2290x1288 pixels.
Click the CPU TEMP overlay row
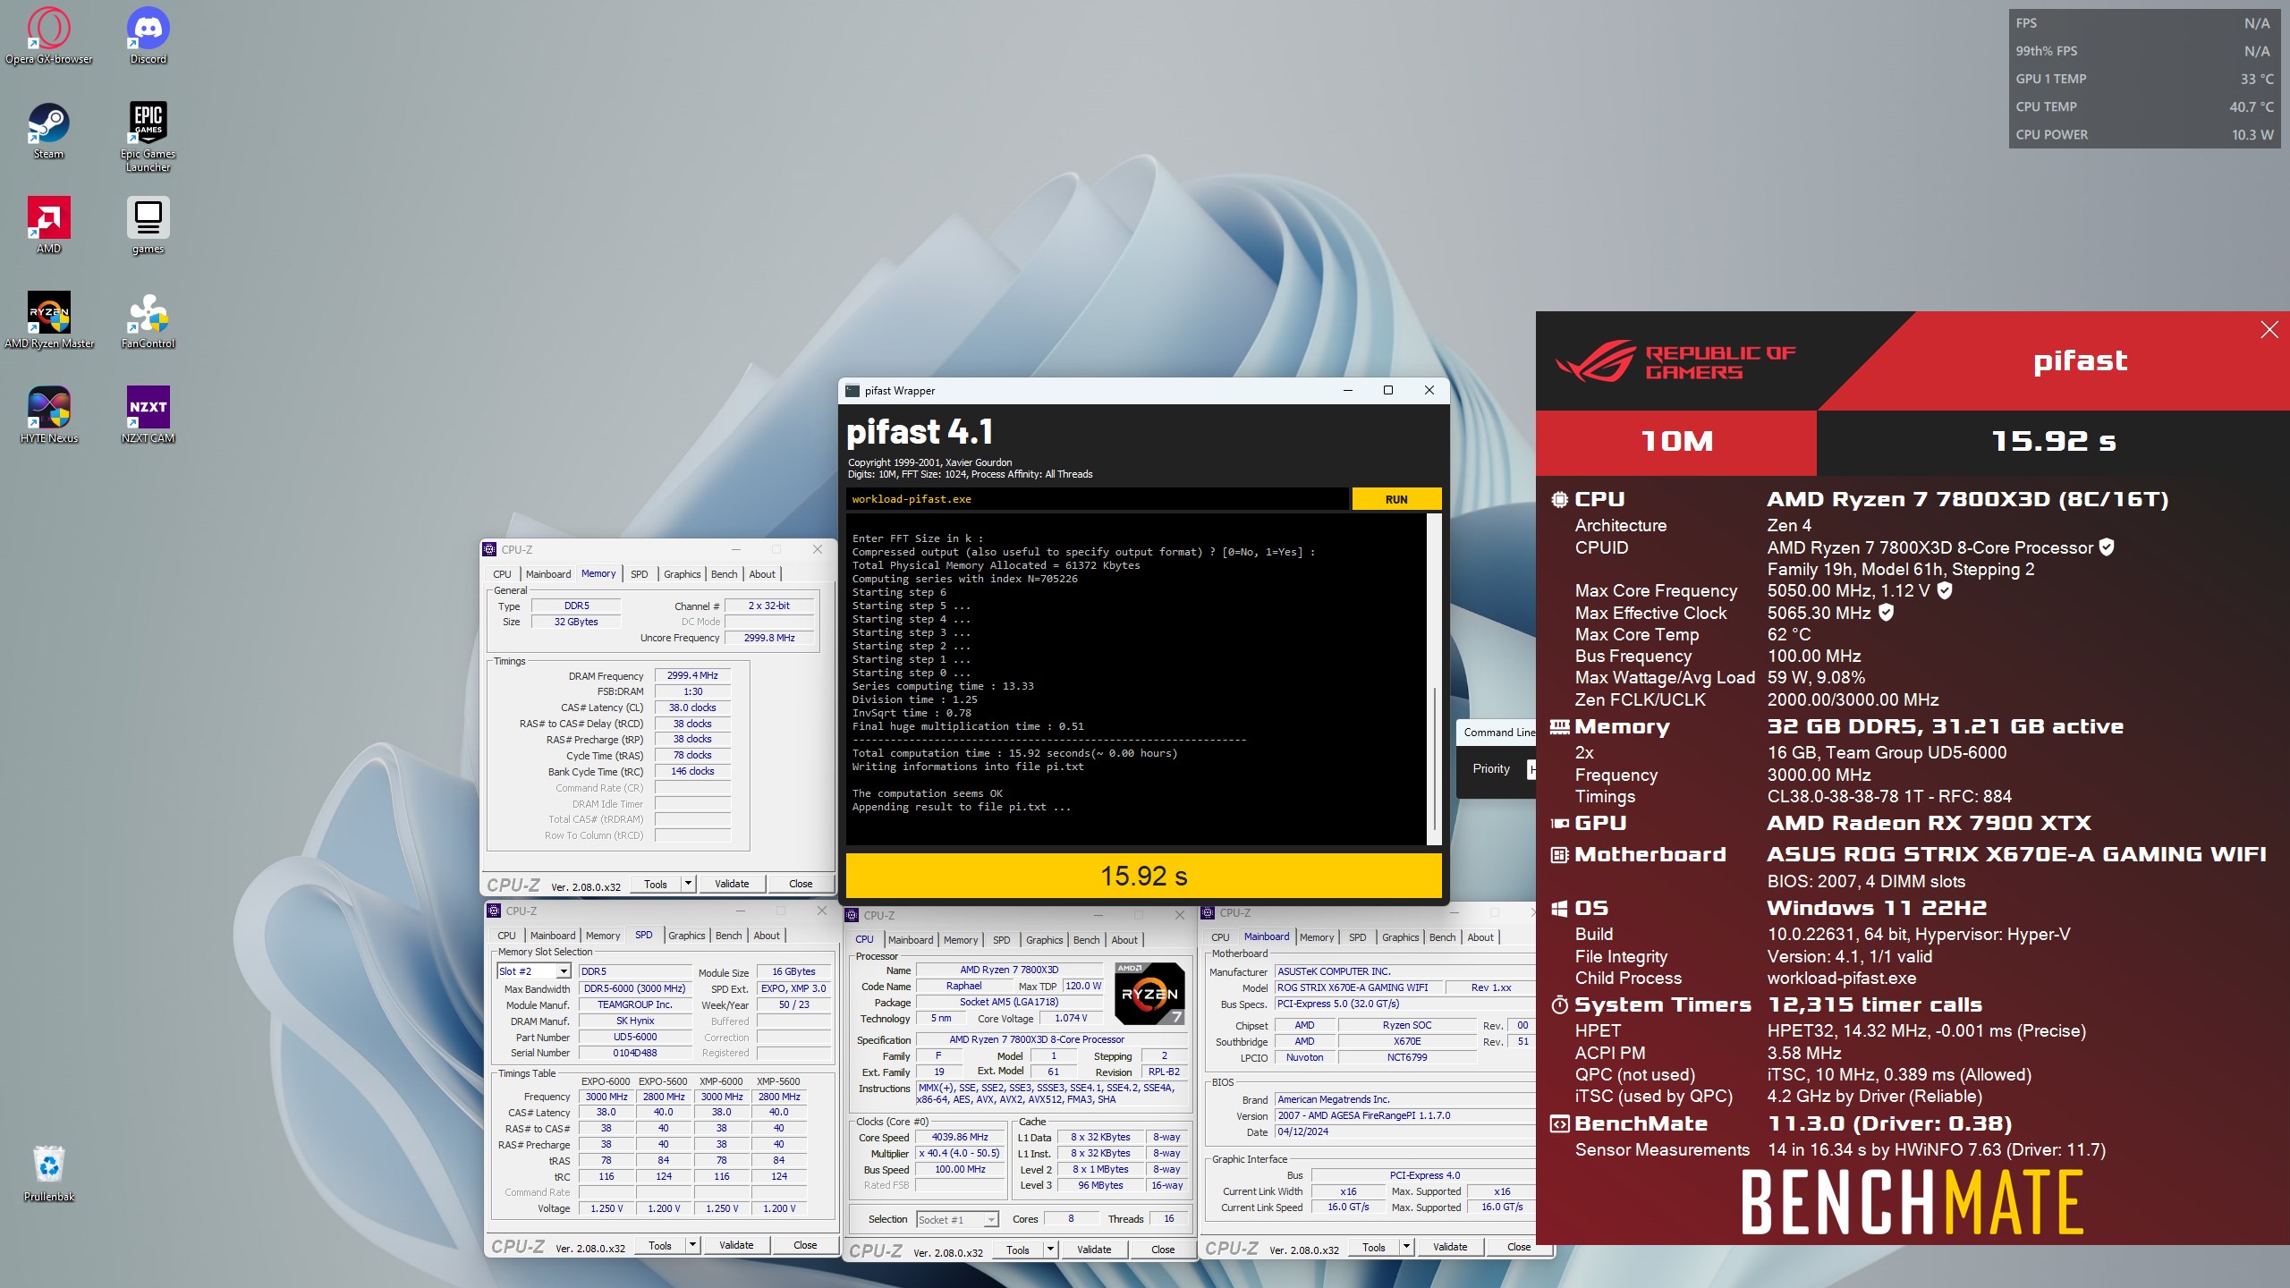2144,106
